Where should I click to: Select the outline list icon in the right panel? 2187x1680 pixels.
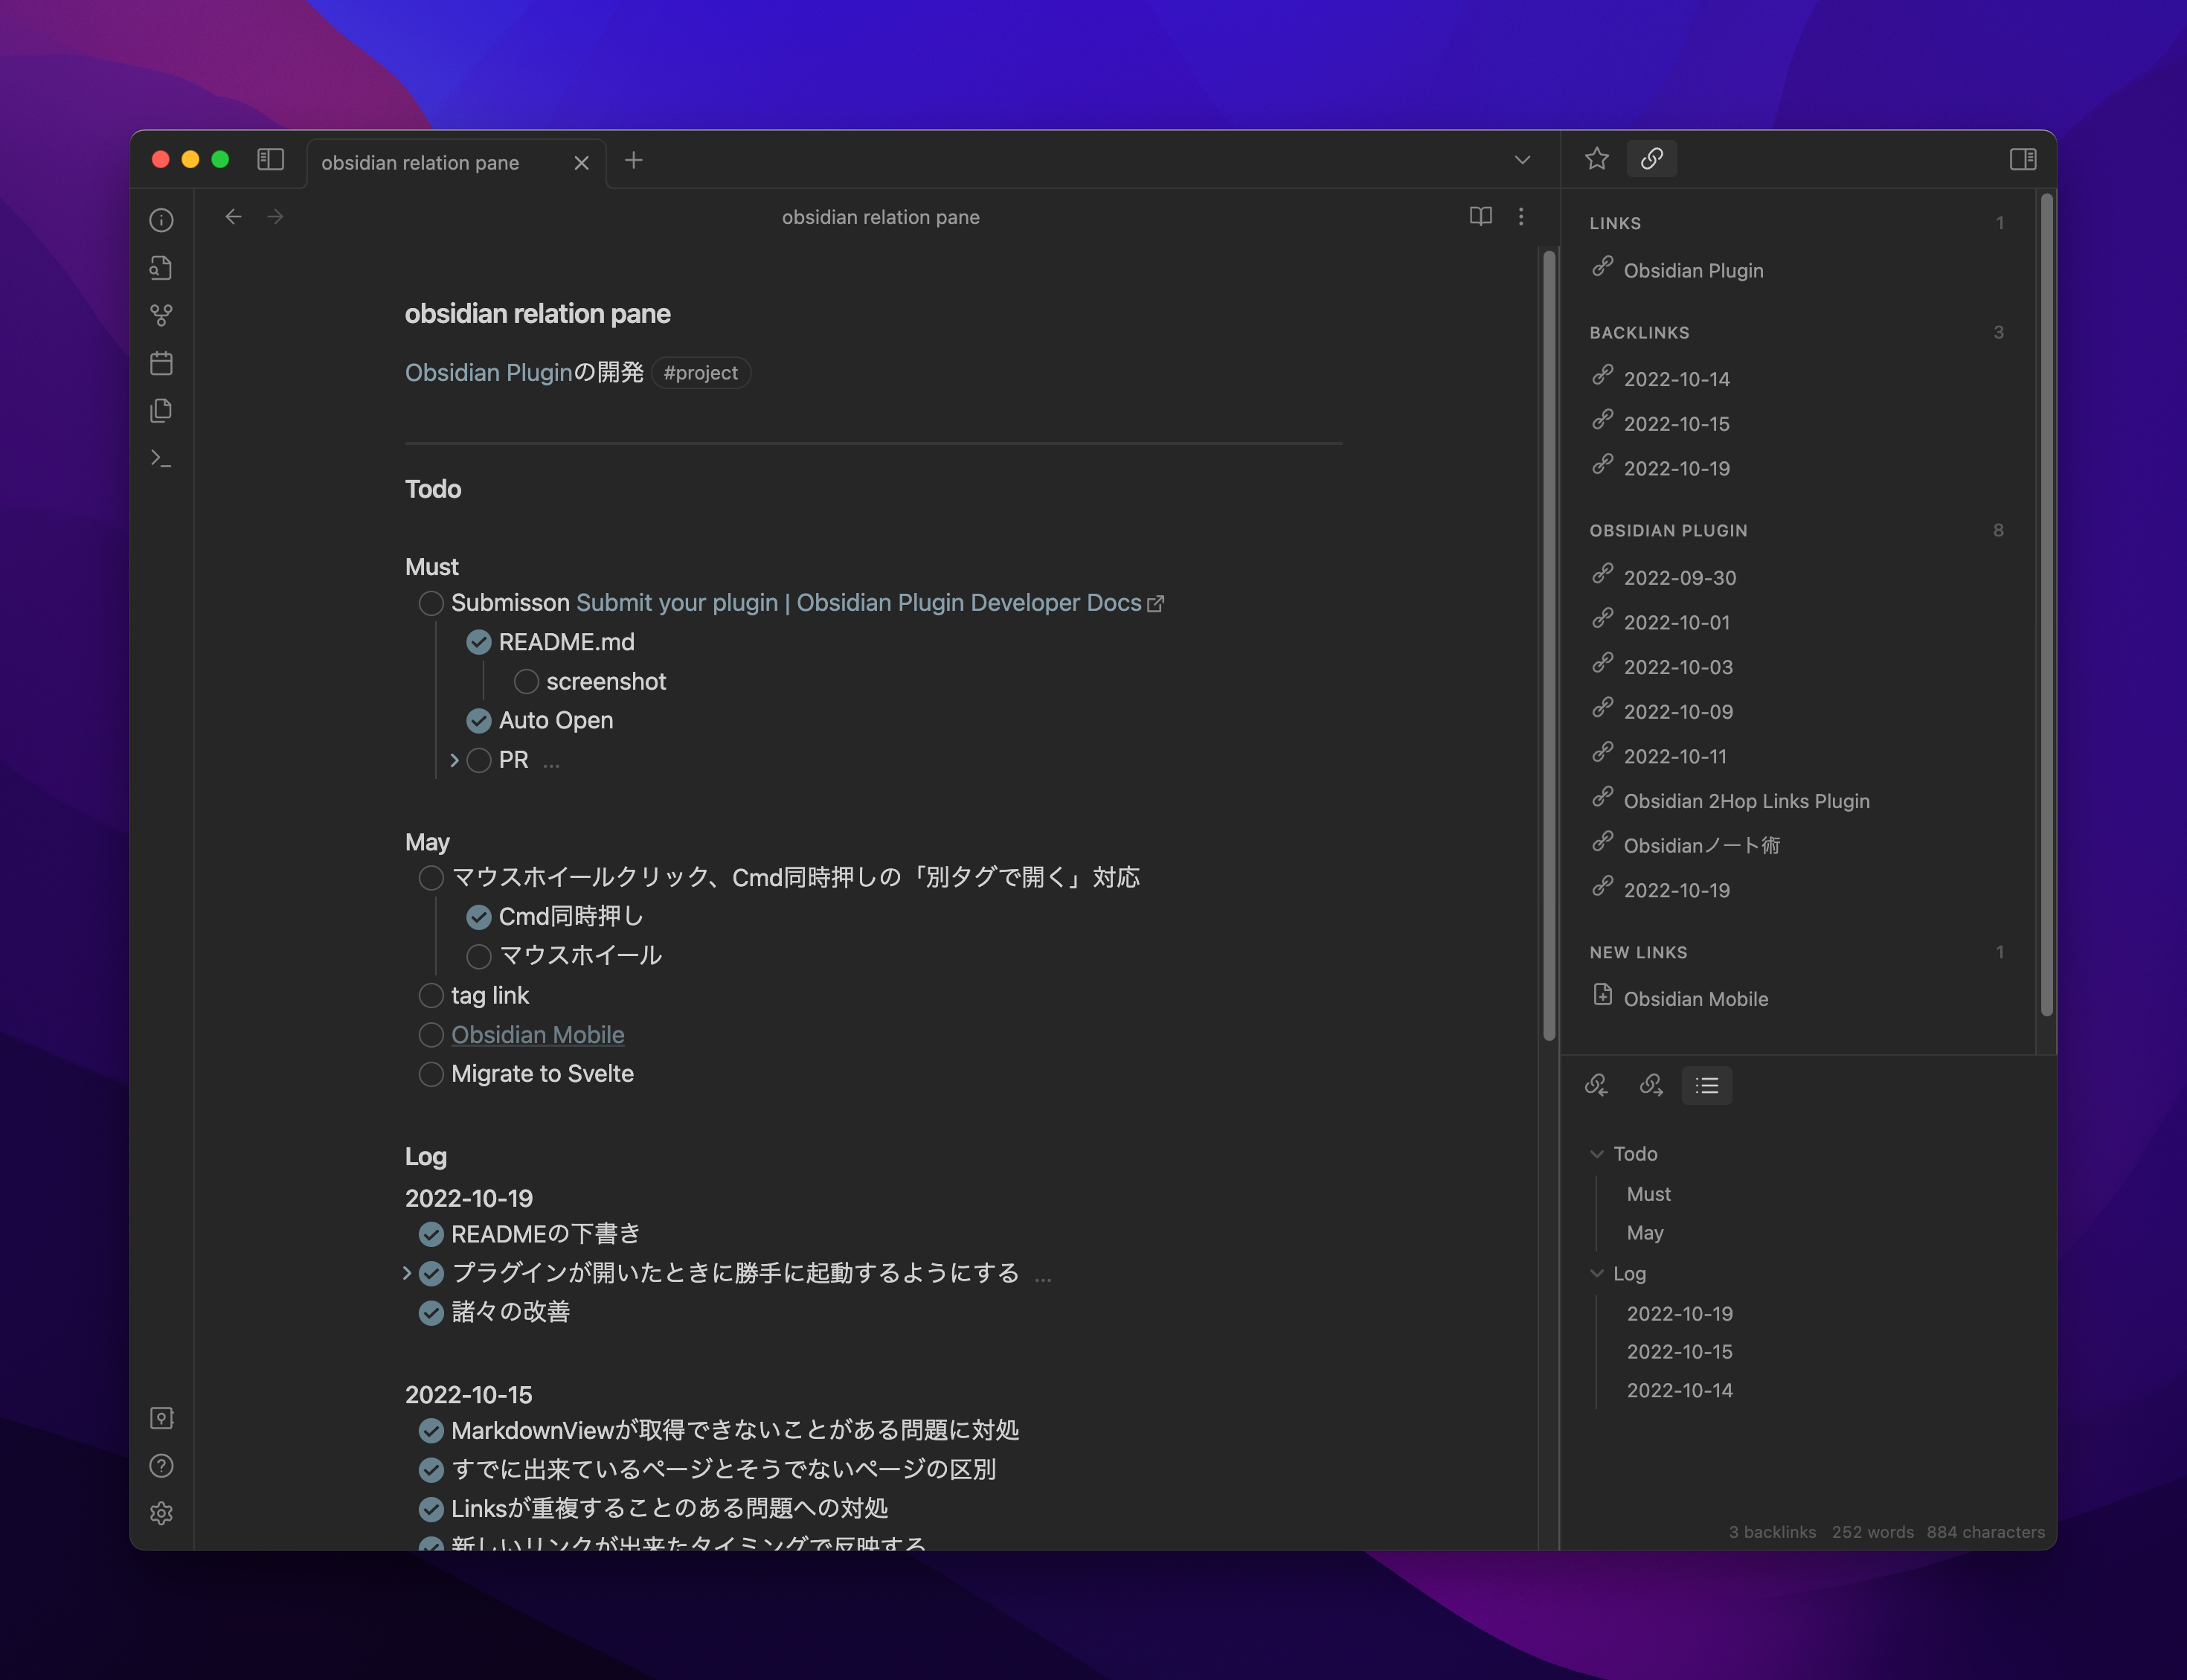pos(1706,1085)
